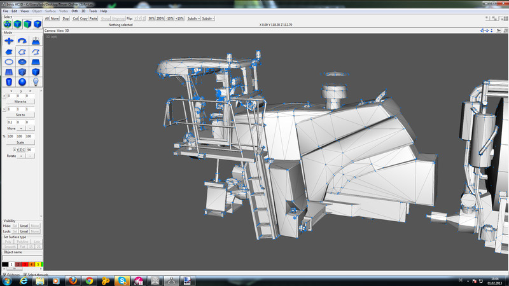The height and width of the screenshot is (286, 509).
Task: Open the Orth menu
Action: tap(74, 11)
